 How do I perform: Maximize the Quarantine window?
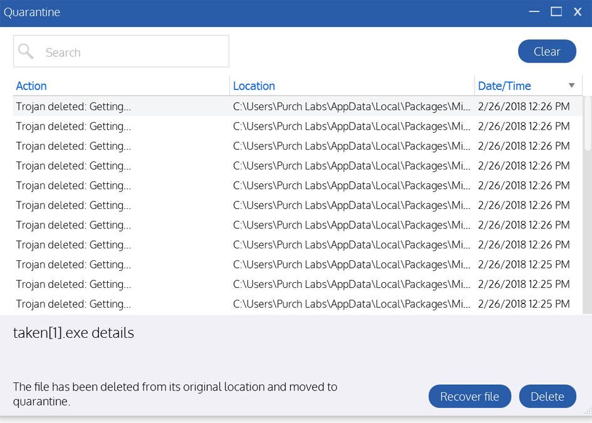[556, 12]
